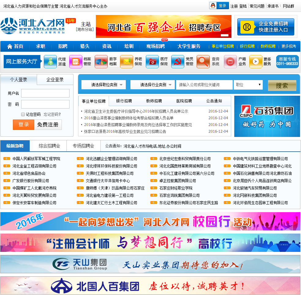301x295 pixels.
Task: Open the 猎头 navigation menu
Action: (x=85, y=46)
